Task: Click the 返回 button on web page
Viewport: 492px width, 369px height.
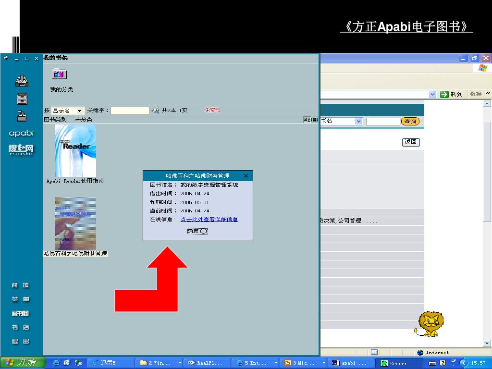Action: [x=411, y=142]
